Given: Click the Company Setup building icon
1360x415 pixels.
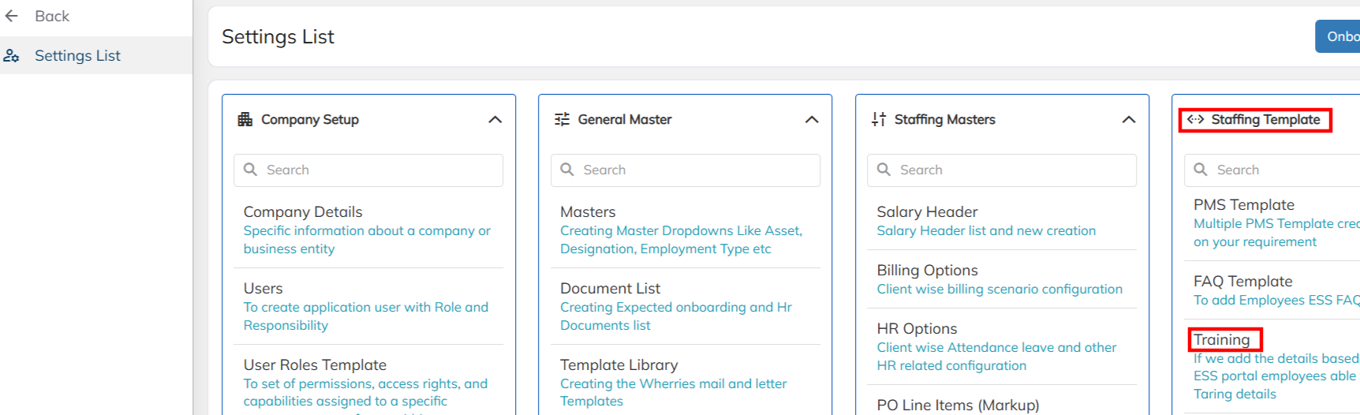Looking at the screenshot, I should pos(245,119).
